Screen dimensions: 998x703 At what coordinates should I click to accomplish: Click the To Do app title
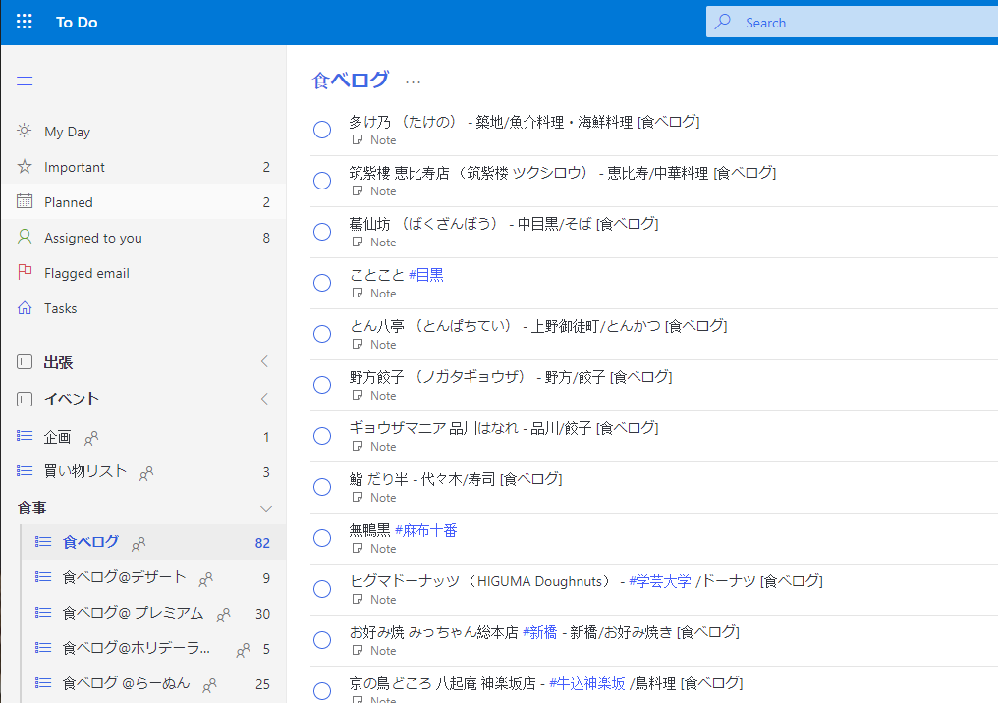pyautogui.click(x=77, y=23)
